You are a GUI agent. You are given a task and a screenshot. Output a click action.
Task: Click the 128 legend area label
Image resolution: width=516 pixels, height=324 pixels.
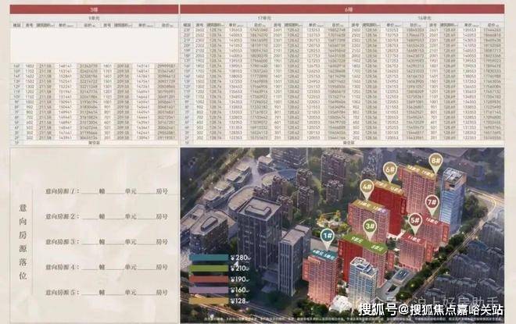click(241, 301)
